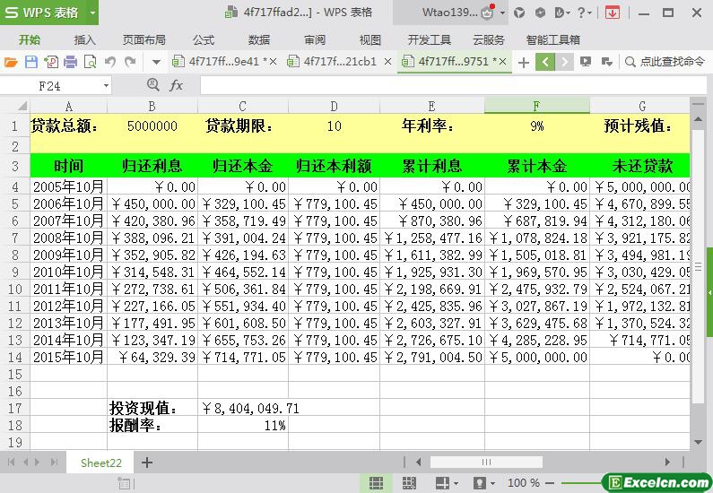Click the 点此查找命令 search box
Viewport: 713px width, 493px height.
point(665,61)
